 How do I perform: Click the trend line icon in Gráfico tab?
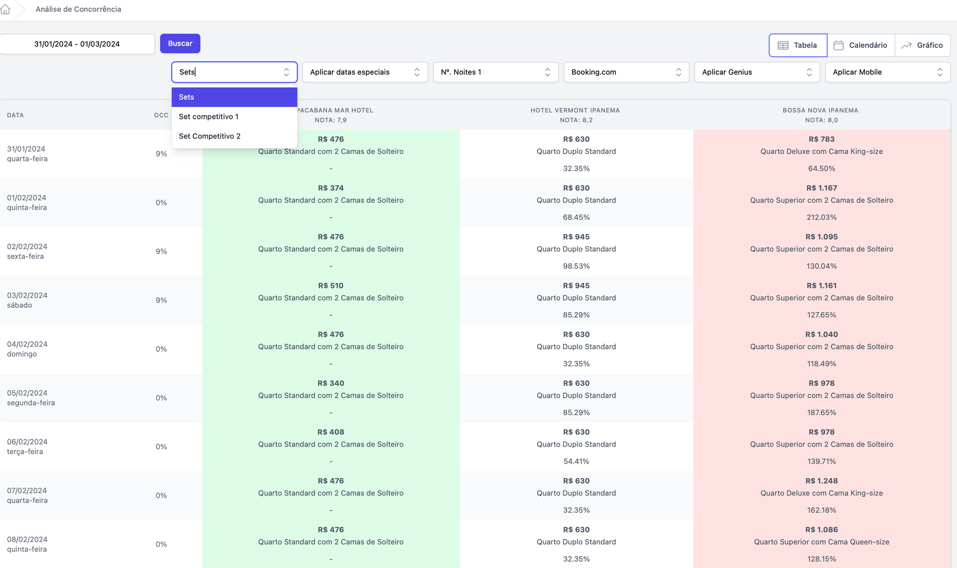(906, 45)
